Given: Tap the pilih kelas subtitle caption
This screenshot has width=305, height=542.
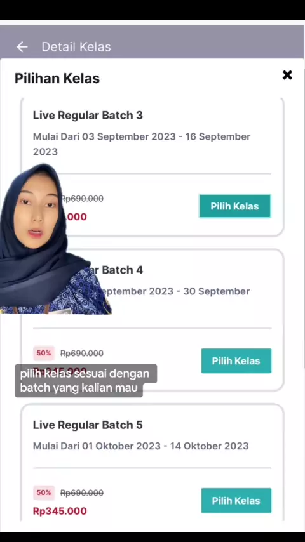Looking at the screenshot, I should 85,381.
